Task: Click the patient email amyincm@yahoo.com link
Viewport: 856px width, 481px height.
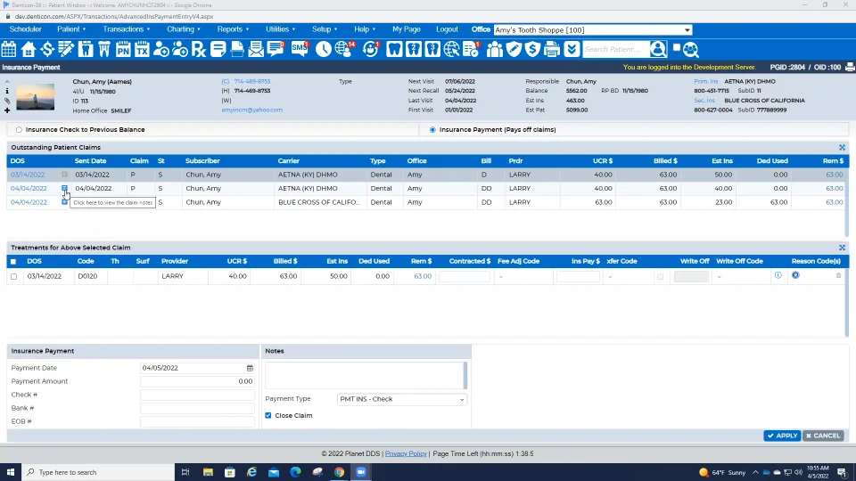Action: (251, 110)
